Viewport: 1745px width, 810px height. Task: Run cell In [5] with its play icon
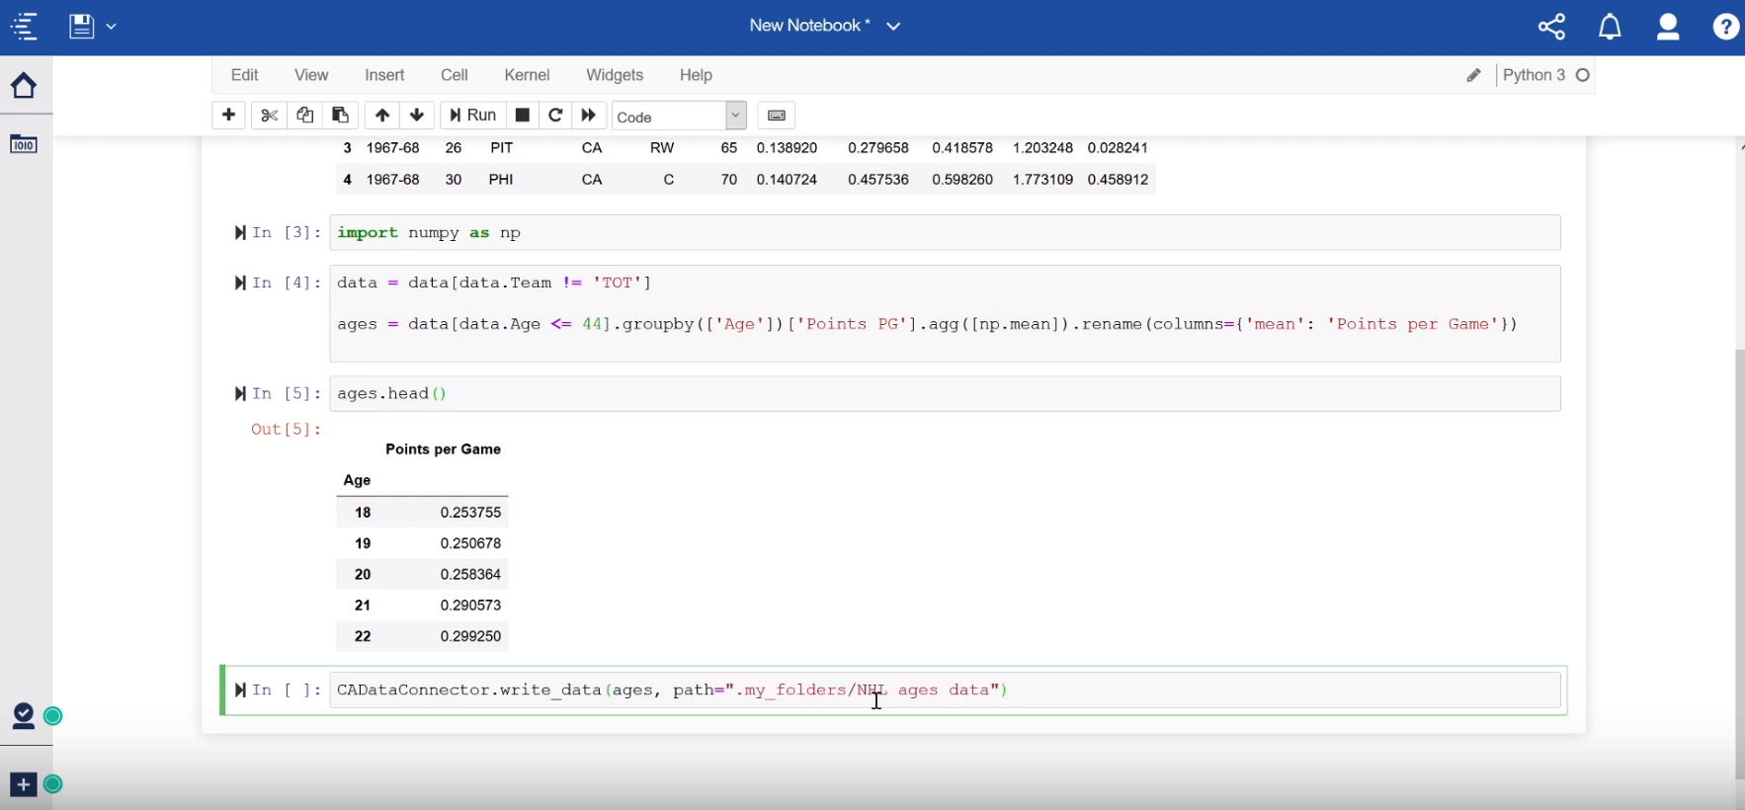pos(240,394)
